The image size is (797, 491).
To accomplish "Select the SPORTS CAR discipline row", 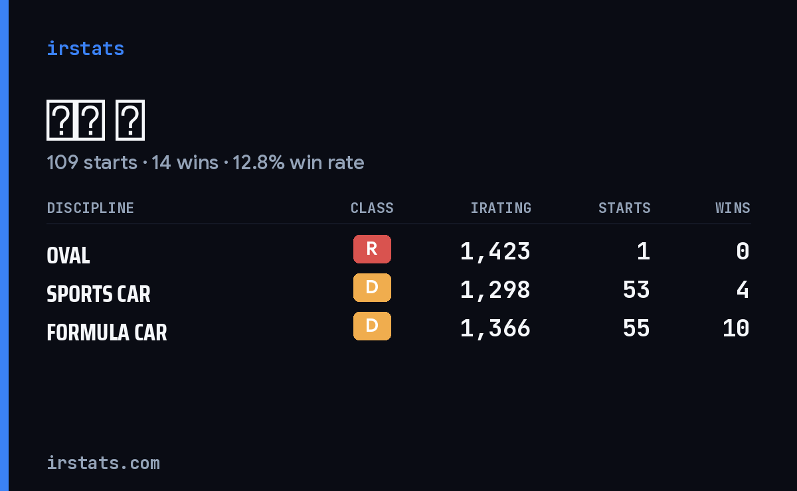I will [x=398, y=290].
